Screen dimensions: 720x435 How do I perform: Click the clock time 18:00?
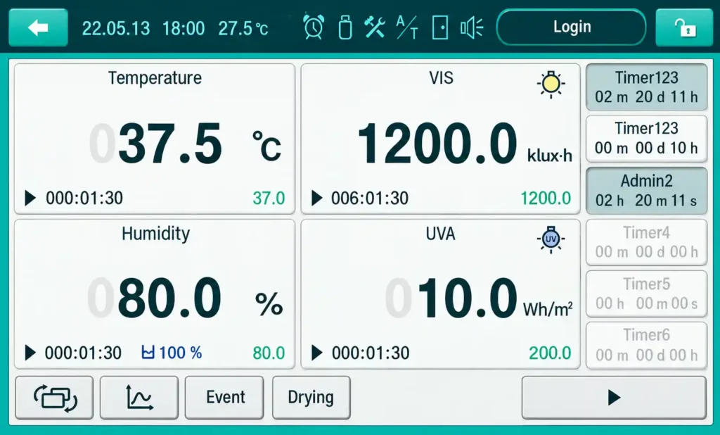click(184, 29)
